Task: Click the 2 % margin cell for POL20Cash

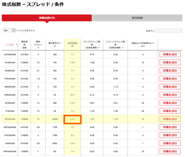Action: (72, 135)
